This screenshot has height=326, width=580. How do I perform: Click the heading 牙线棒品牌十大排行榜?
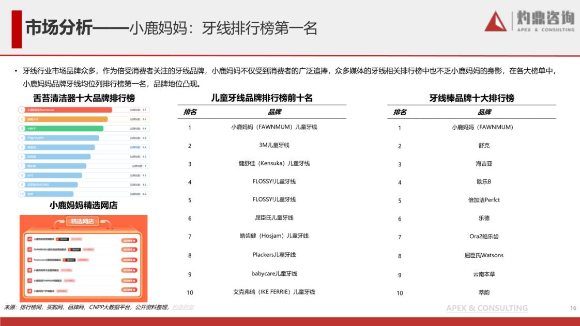point(471,98)
